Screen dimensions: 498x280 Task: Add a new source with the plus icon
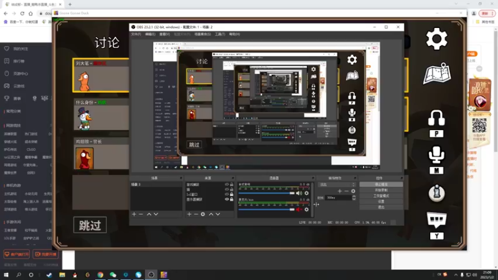(x=189, y=214)
